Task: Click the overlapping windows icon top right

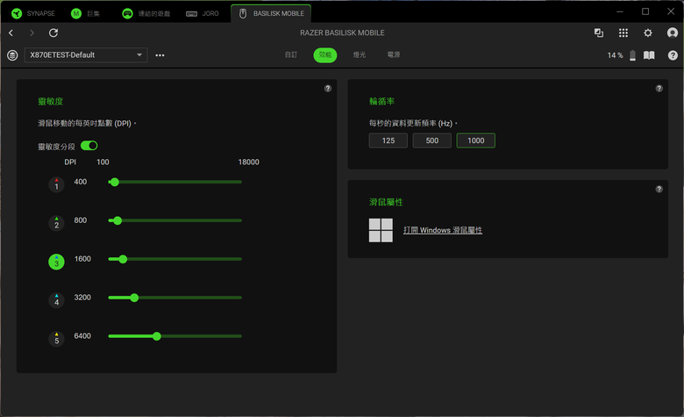Action: tap(598, 32)
